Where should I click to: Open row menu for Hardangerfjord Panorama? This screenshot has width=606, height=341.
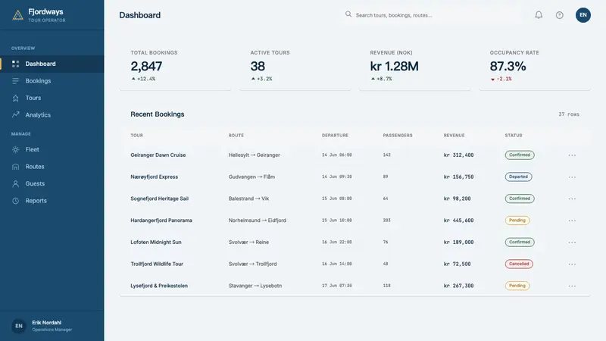pyautogui.click(x=572, y=221)
